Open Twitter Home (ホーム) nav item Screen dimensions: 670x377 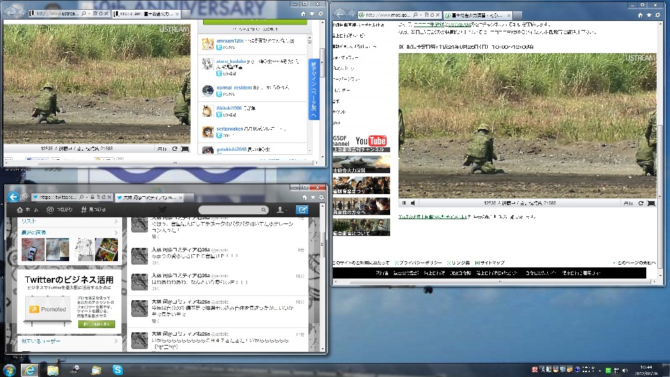[x=28, y=209]
